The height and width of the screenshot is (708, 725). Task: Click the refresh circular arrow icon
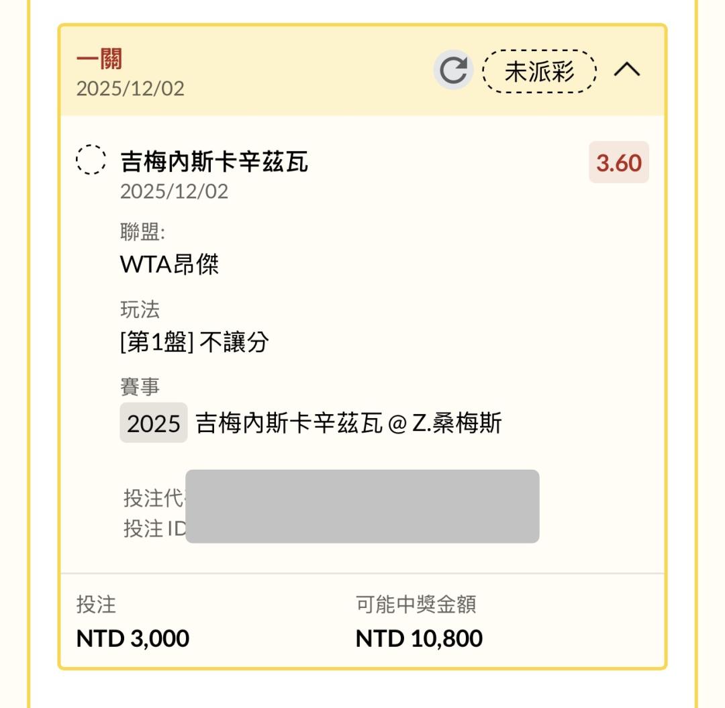pos(453,70)
